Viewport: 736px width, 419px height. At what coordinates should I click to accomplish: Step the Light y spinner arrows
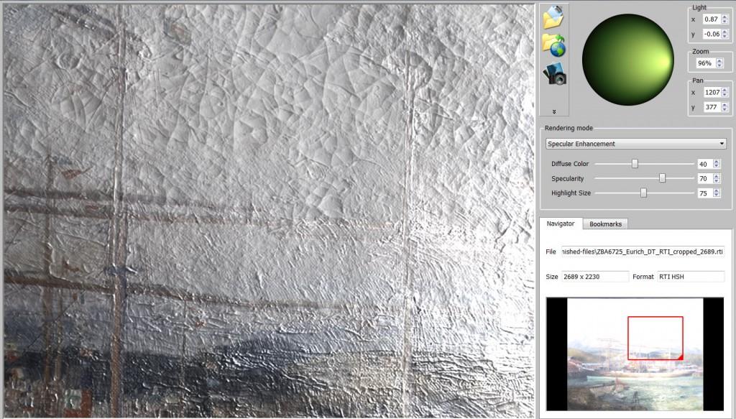(x=725, y=34)
